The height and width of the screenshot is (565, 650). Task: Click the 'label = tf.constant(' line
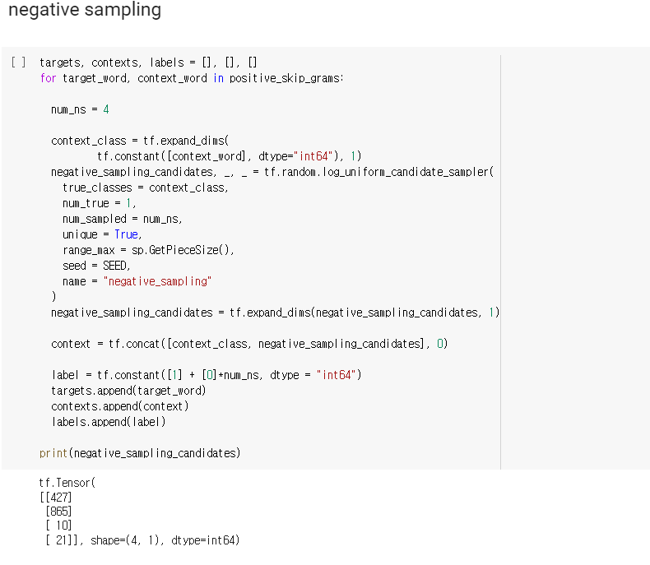207,375
